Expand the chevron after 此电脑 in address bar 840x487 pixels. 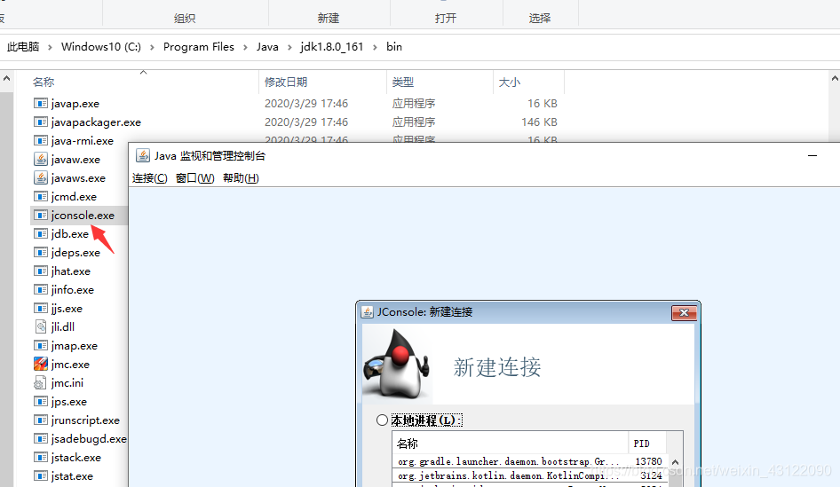point(50,47)
